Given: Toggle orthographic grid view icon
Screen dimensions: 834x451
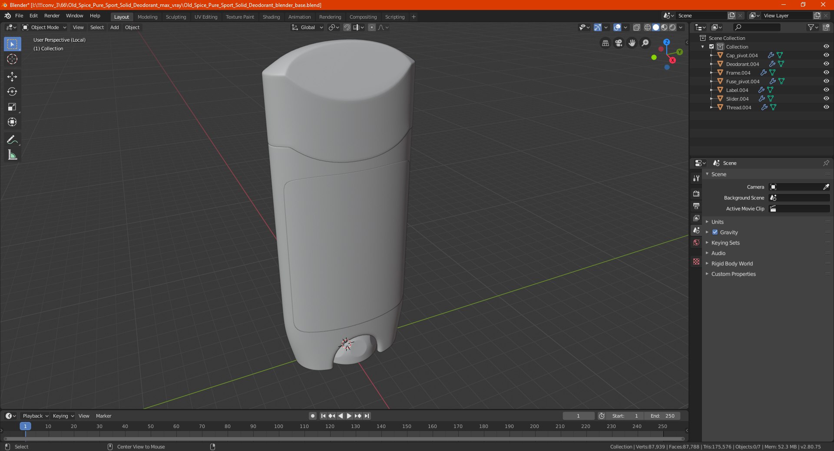Looking at the screenshot, I should pos(605,43).
